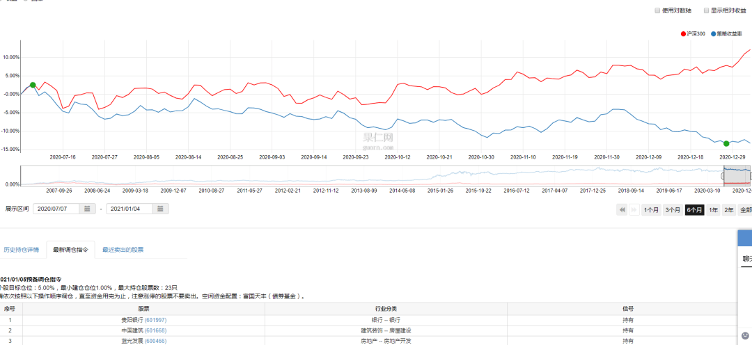Open the 贵阳银行 (601997) stock link
Viewport: 752px width, 345px height.
[x=144, y=319]
